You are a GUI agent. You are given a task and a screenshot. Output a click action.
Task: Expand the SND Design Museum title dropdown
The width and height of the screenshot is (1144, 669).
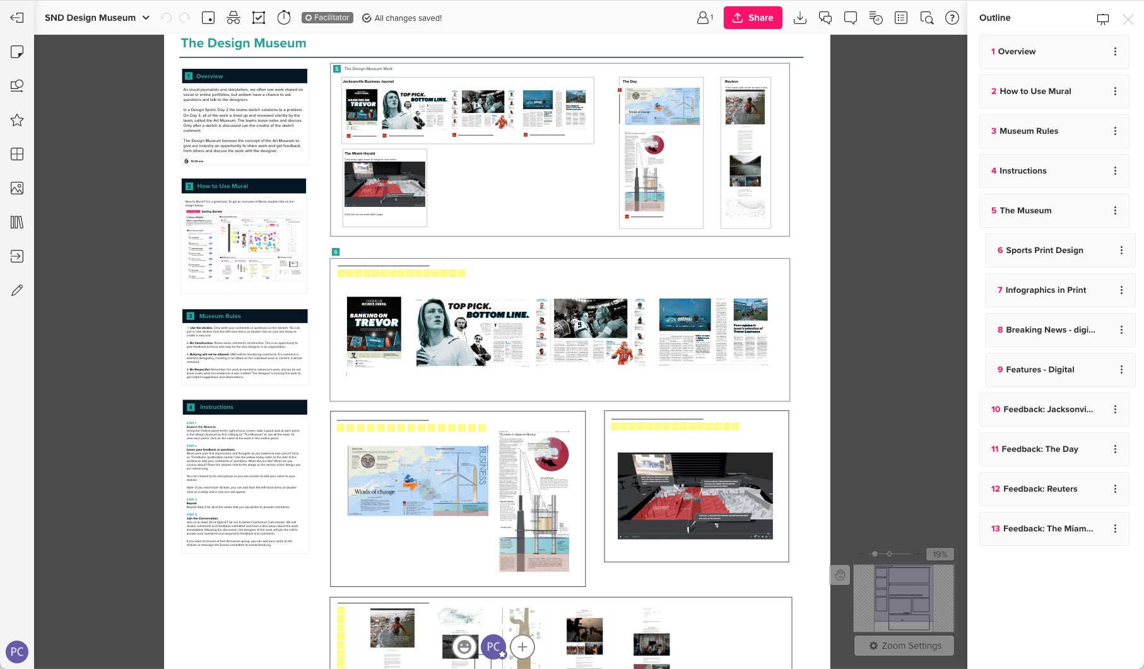pyautogui.click(x=146, y=18)
